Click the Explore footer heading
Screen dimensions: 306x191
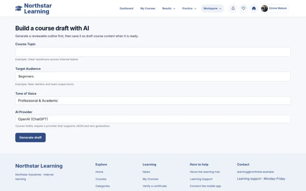(x=101, y=164)
